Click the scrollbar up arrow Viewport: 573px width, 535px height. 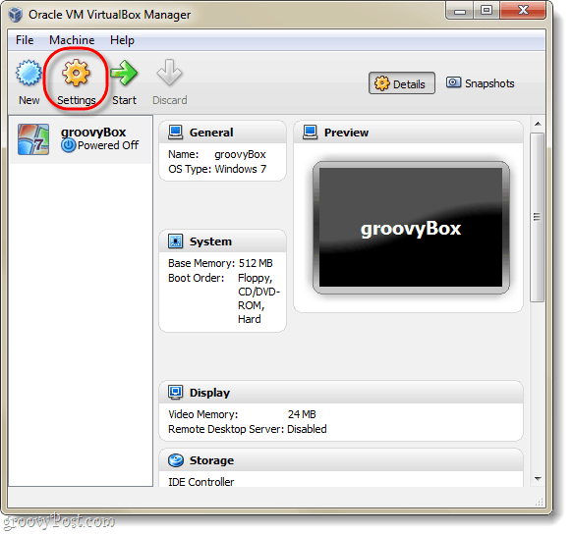pos(538,124)
